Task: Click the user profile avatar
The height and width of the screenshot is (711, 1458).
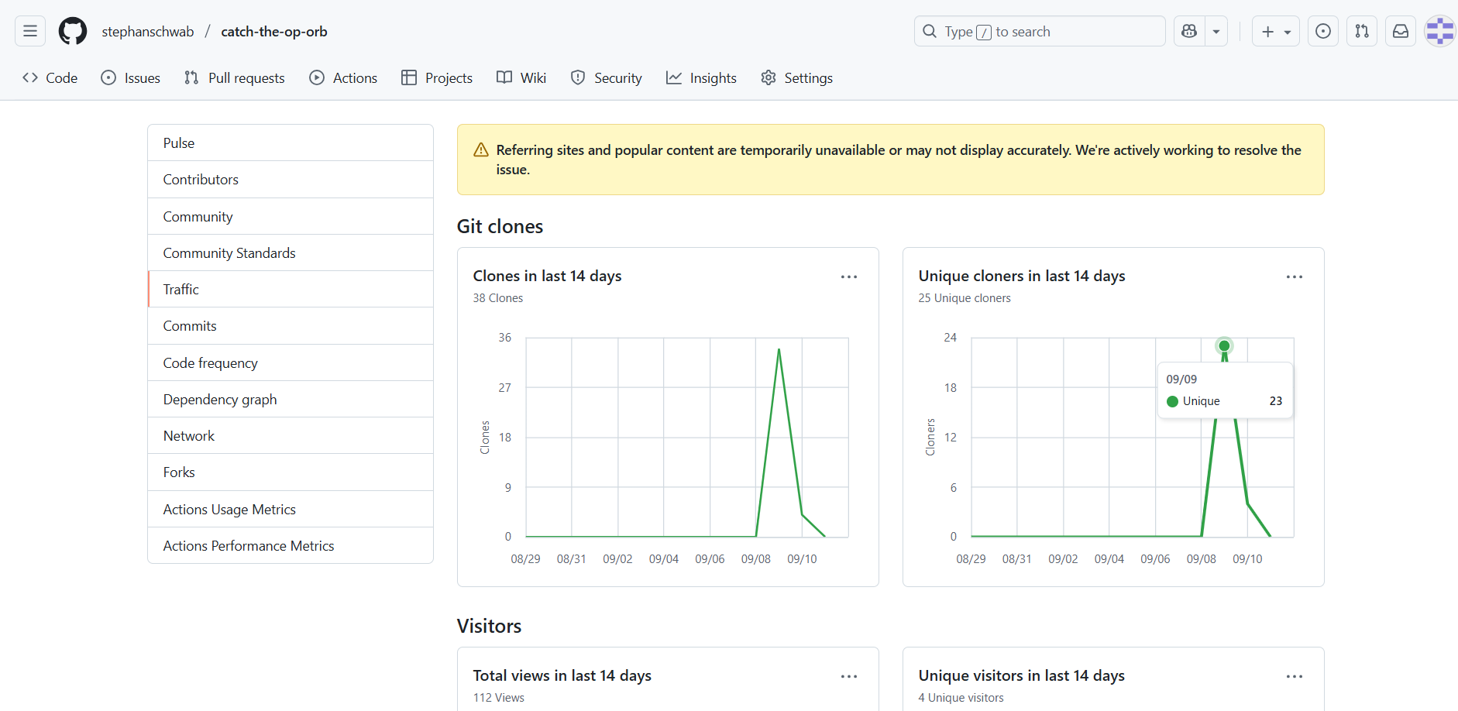Action: click(x=1439, y=31)
